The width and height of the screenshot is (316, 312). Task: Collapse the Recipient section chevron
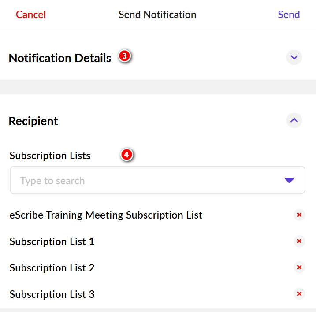(x=294, y=120)
